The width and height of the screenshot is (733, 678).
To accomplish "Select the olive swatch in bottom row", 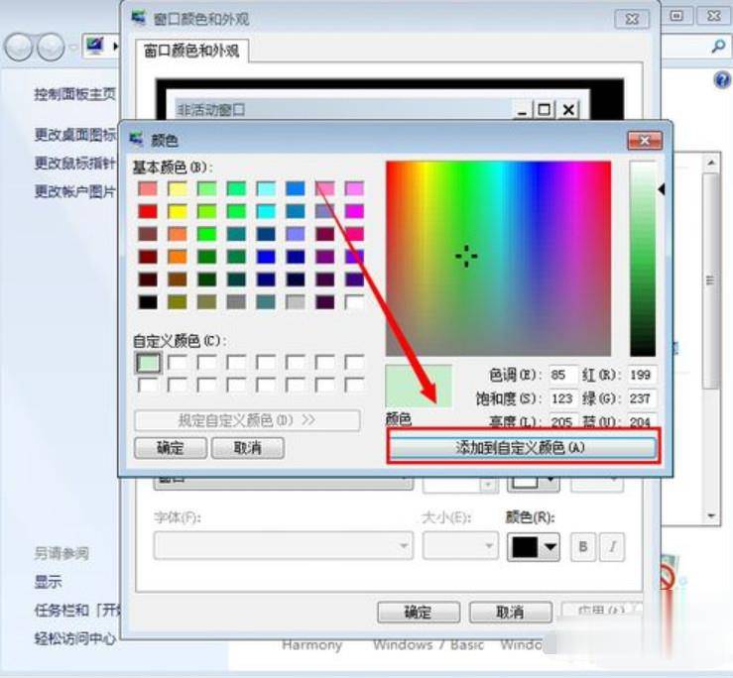I will (178, 302).
